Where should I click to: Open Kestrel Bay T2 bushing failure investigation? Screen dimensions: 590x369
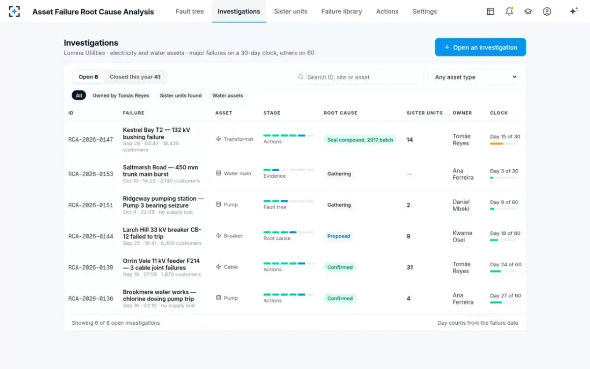[x=156, y=133]
